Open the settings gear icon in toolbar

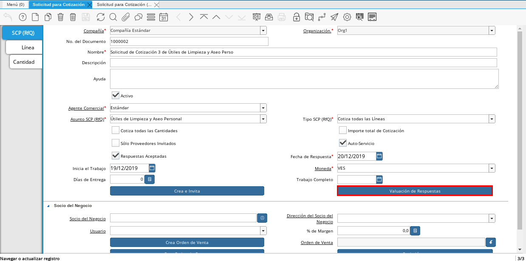tap(347, 17)
